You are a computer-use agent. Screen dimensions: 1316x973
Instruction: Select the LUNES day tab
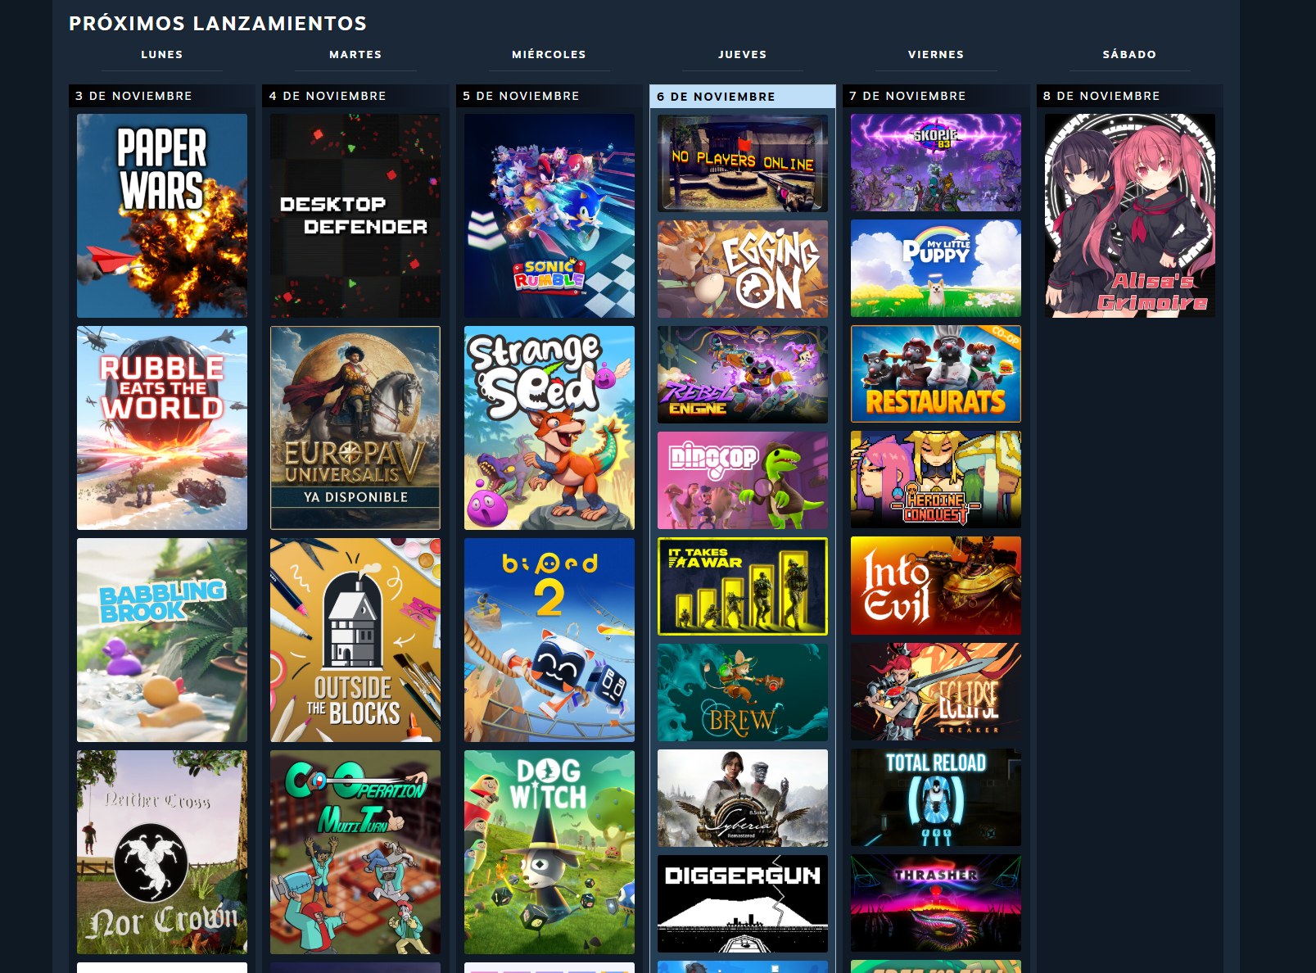[x=161, y=55]
